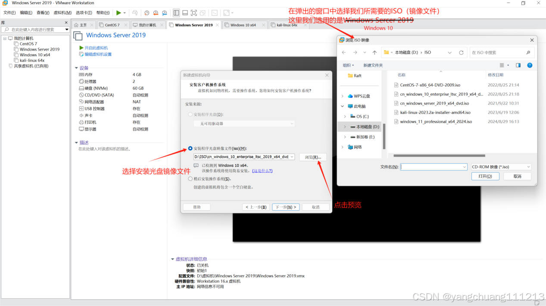Click the send Ctrl+Alt+Del toolbar icon
This screenshot has width=546, height=306.
135,13
